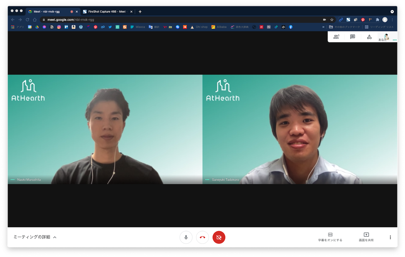Open the Twitter bookmark
405x257 pixels.
click(110, 27)
